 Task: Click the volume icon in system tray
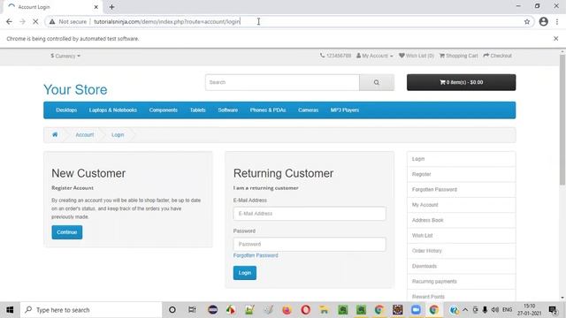494,310
